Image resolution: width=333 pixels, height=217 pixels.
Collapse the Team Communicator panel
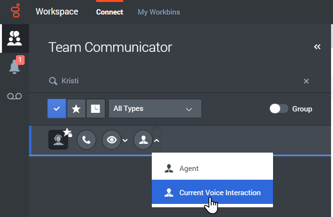tap(317, 47)
